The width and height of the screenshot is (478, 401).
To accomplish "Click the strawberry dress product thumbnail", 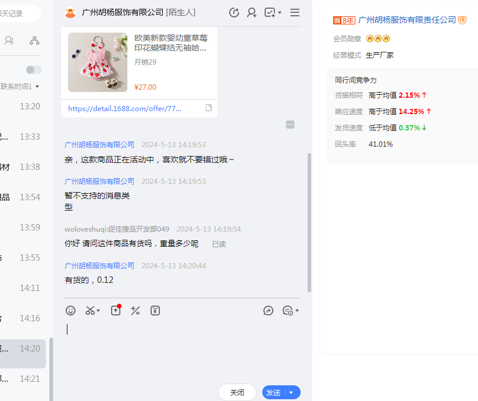I will tap(97, 62).
